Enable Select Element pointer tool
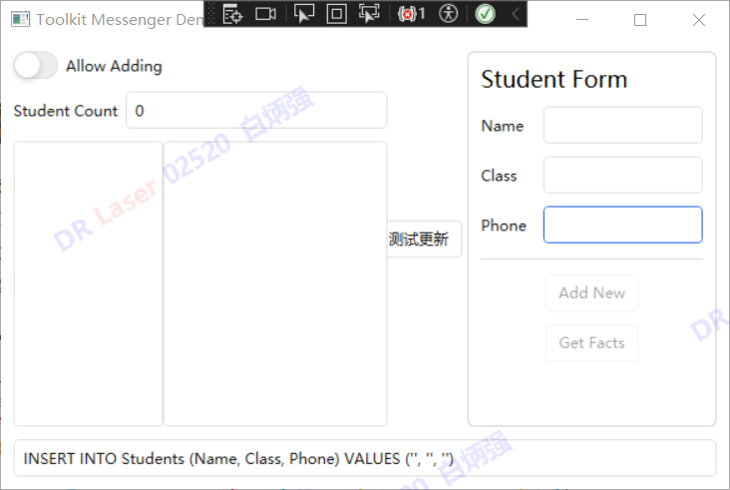The height and width of the screenshot is (490, 730). pyautogui.click(x=303, y=14)
